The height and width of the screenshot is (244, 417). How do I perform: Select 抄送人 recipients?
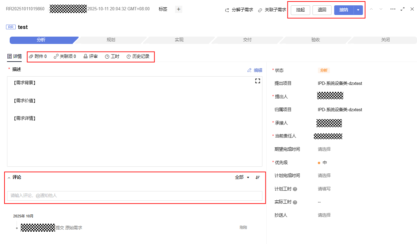(324, 215)
